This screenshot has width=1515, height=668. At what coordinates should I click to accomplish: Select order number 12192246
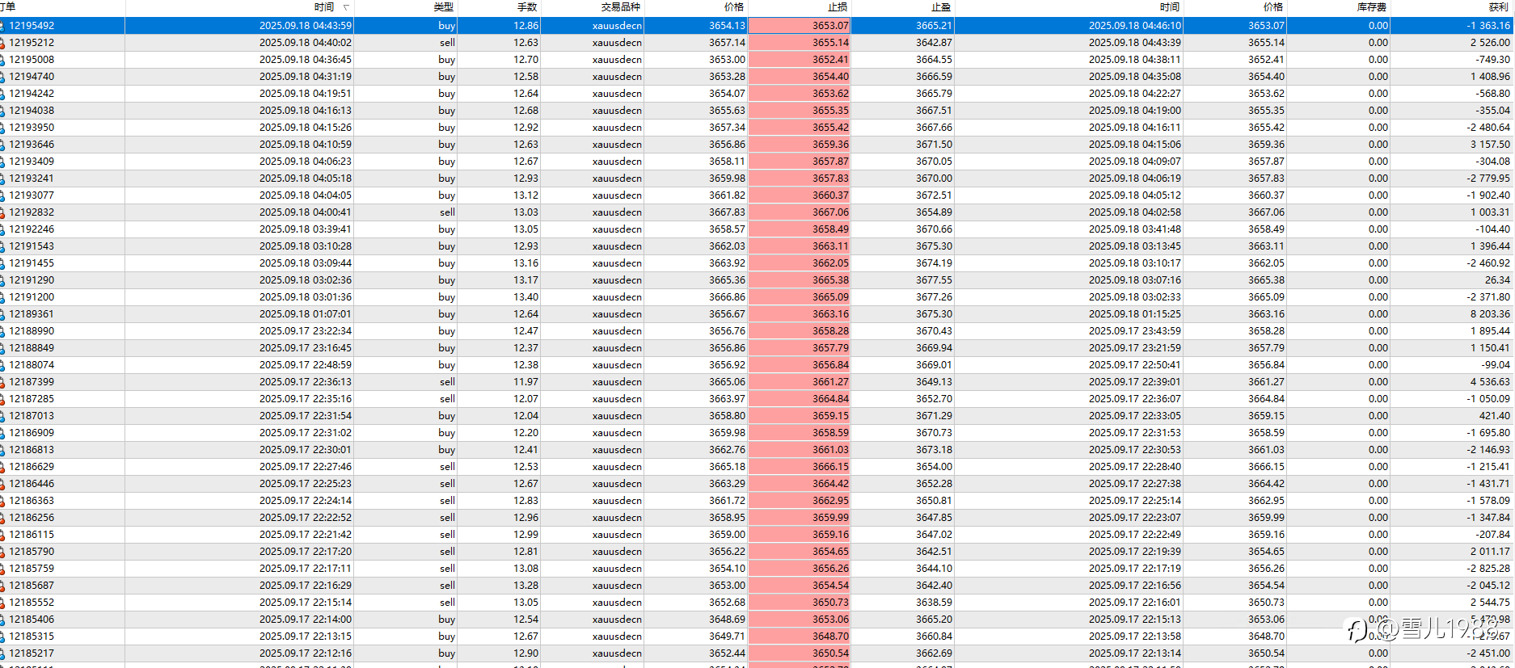pos(32,229)
